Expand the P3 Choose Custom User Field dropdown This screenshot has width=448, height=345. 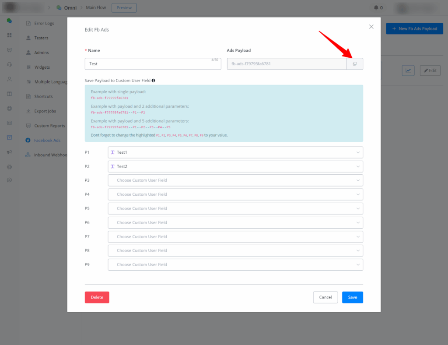click(235, 180)
